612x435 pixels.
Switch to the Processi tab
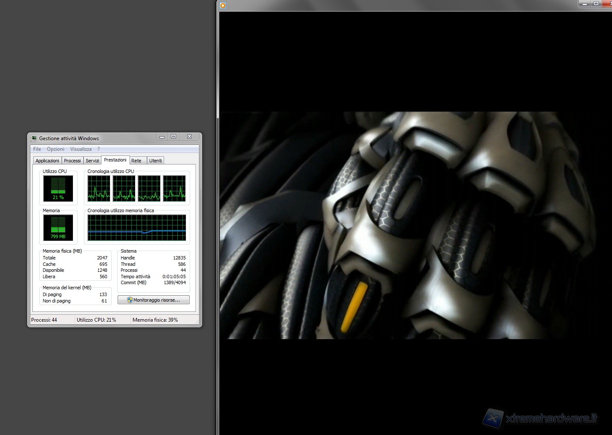[x=72, y=161]
